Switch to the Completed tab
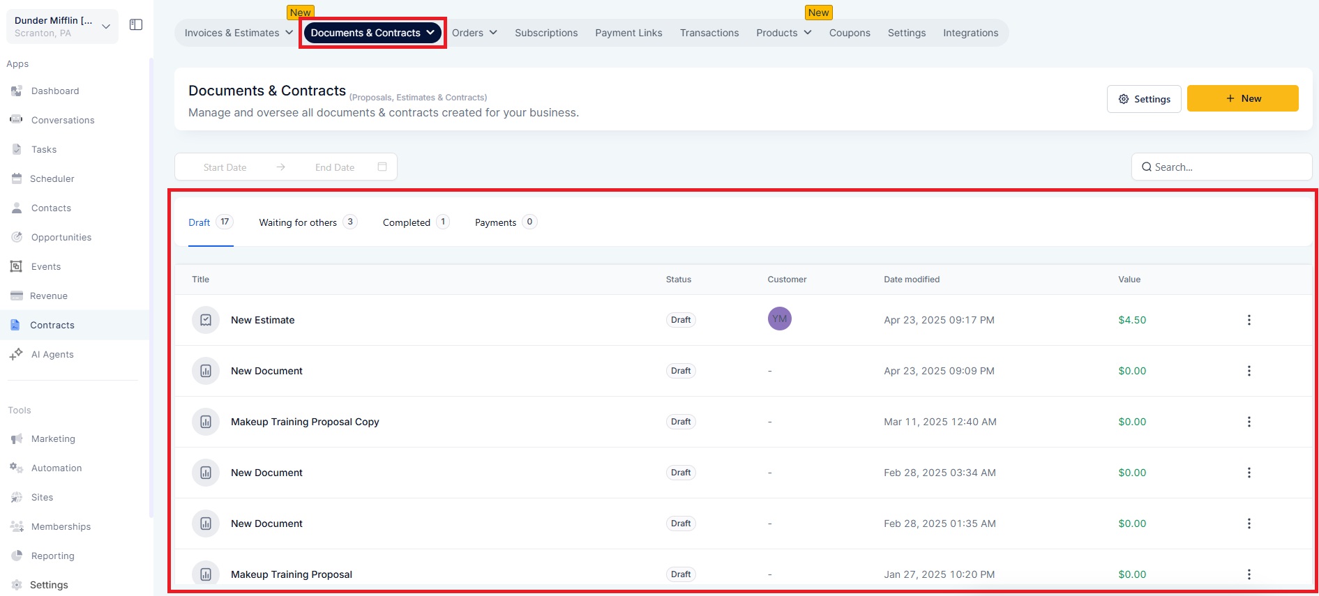Viewport: 1319px width, 596px height. click(416, 222)
